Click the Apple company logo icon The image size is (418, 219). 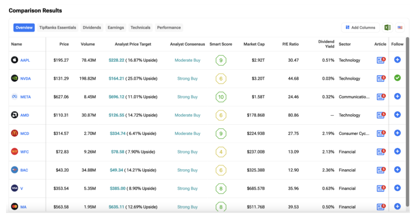coord(15,60)
